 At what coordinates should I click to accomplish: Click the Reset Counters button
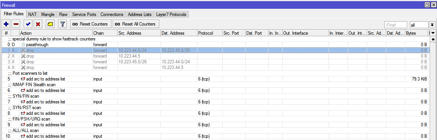[91, 24]
